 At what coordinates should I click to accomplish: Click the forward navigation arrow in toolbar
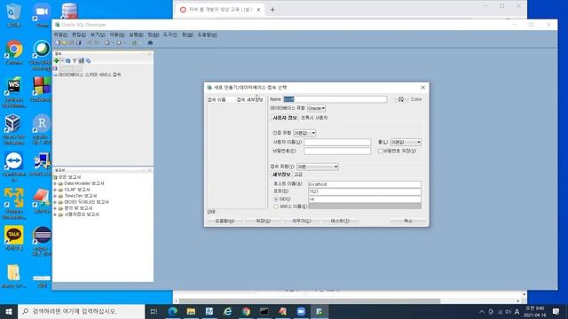click(x=119, y=43)
